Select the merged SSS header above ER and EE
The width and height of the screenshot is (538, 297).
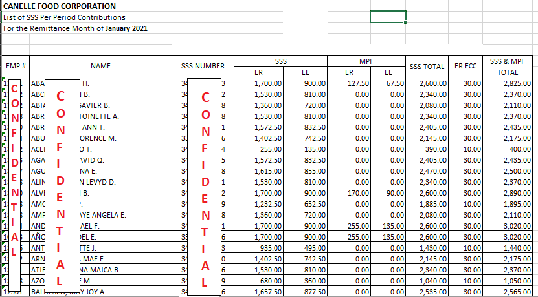coord(281,61)
